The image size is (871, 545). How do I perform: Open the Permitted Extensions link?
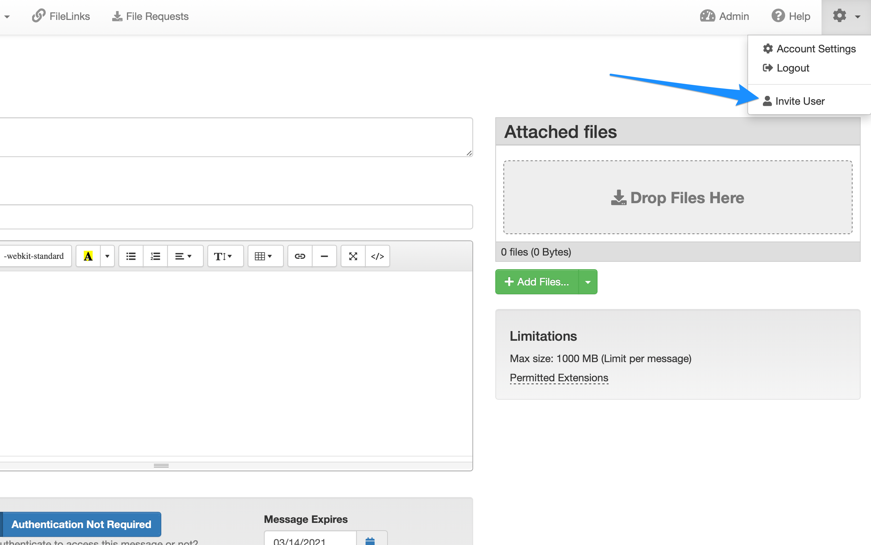click(x=558, y=378)
